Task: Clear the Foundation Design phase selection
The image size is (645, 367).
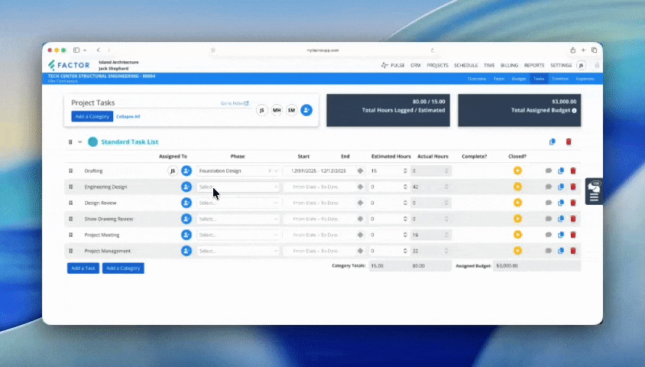Action: pos(270,171)
